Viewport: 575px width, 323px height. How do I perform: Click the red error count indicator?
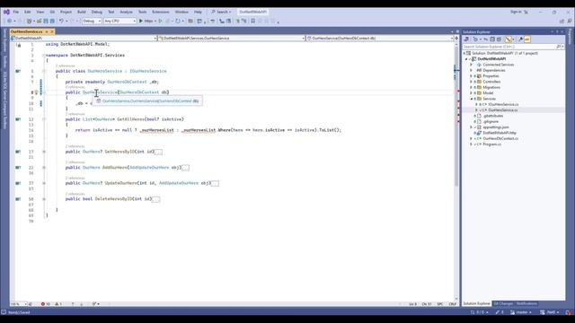(46, 304)
